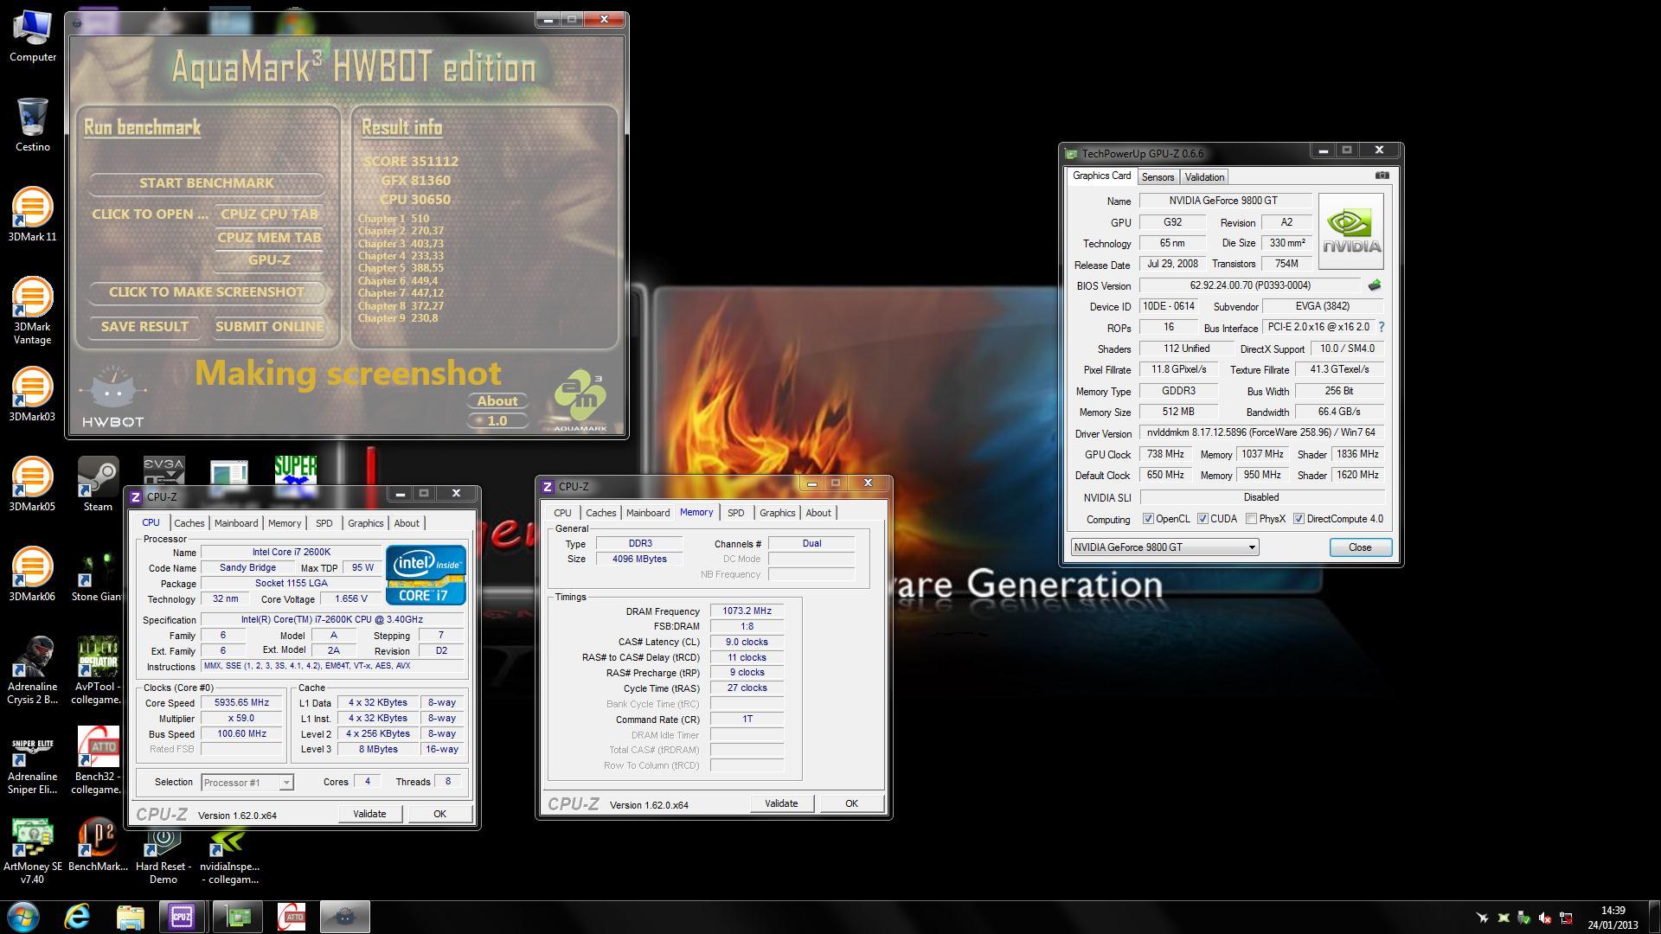
Task: Click the GPU-Z button in AquaMark
Action: [269, 260]
